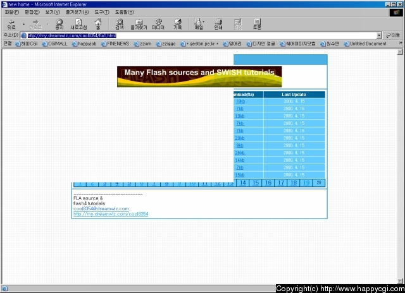
Task: Open the Untitled Document links bar shortcut
Action: coord(365,44)
